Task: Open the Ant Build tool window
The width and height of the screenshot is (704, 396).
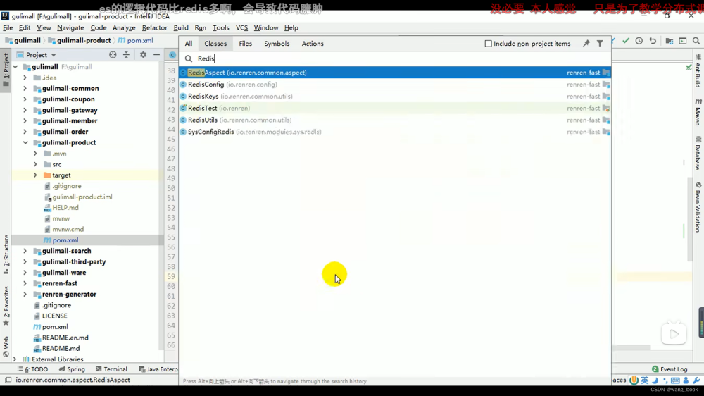Action: click(x=698, y=70)
